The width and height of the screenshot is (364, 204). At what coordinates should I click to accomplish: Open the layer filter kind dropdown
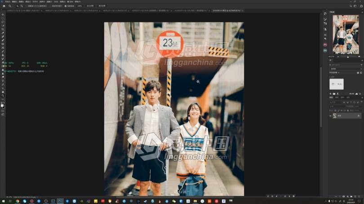(336, 102)
